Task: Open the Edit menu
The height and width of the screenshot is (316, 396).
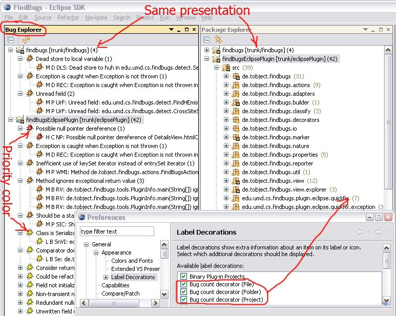Action: coord(24,17)
